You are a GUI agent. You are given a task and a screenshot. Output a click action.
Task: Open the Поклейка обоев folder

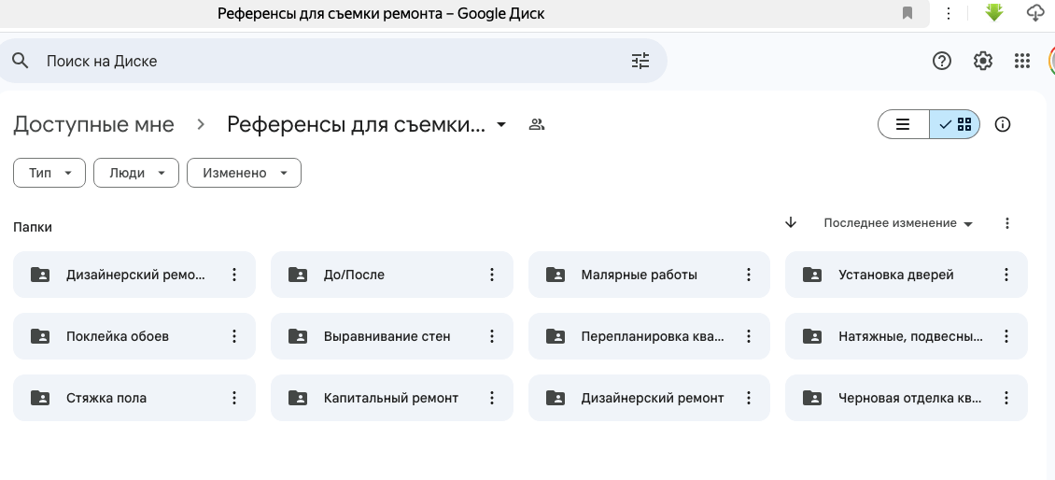point(134,336)
